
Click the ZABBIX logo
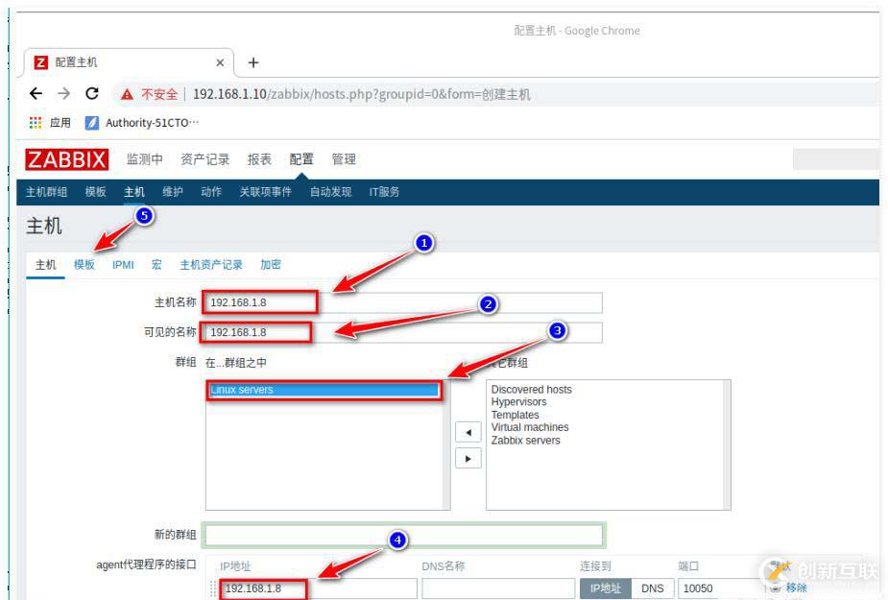pyautogui.click(x=66, y=159)
